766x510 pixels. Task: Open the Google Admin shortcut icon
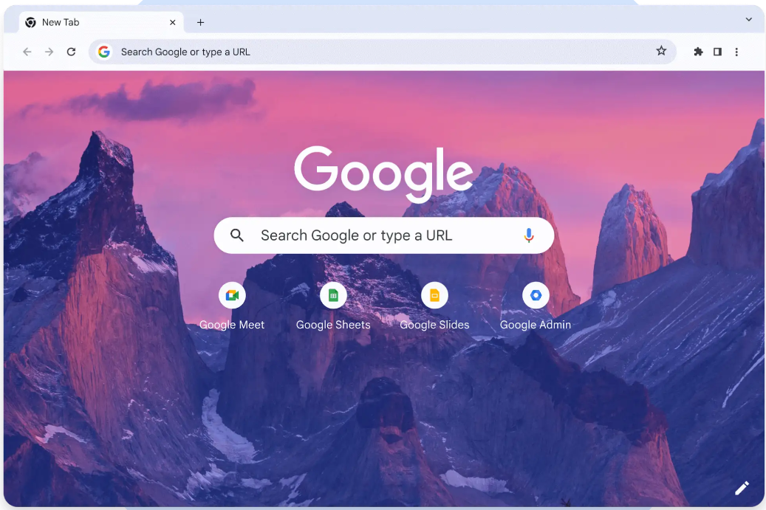[536, 295]
